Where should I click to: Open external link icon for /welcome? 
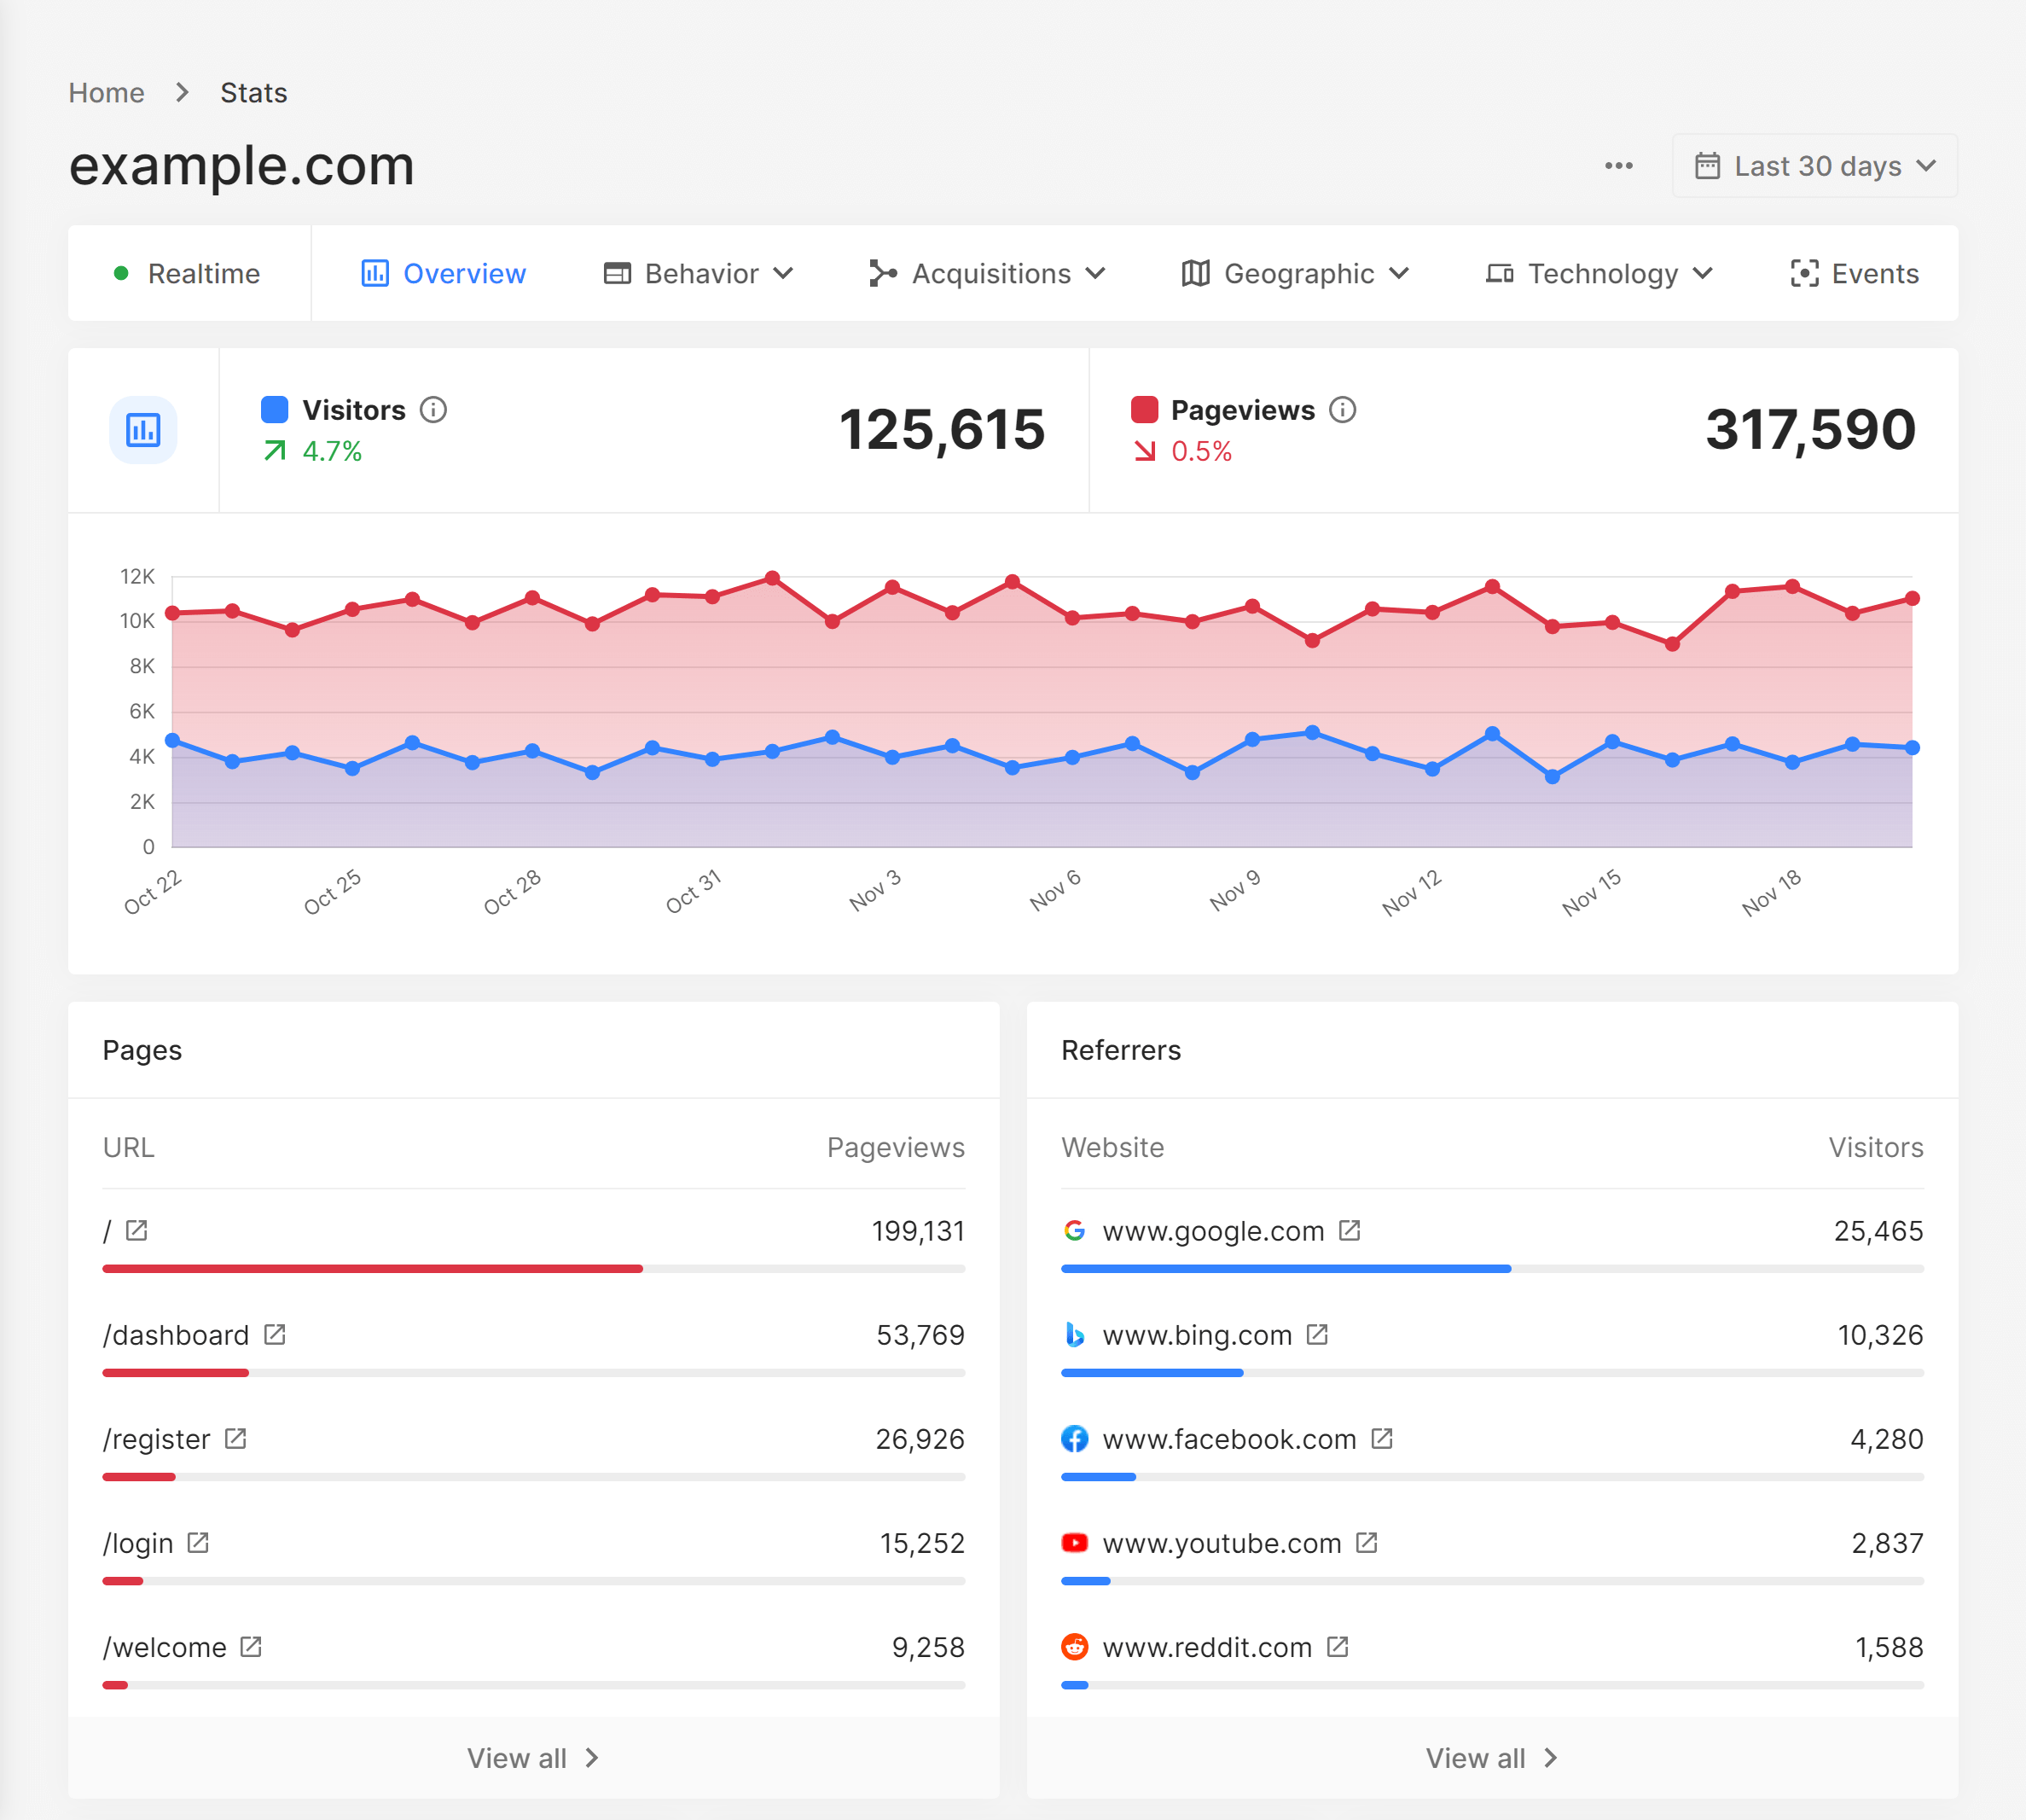[251, 1647]
